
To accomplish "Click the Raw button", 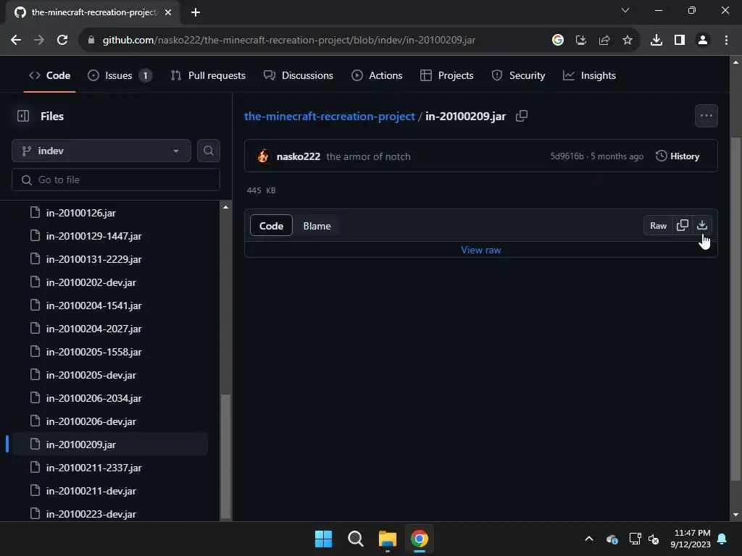I will click(x=658, y=226).
